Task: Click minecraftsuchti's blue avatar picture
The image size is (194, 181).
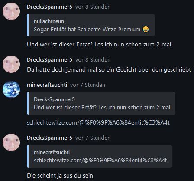Action: [x=11, y=89]
